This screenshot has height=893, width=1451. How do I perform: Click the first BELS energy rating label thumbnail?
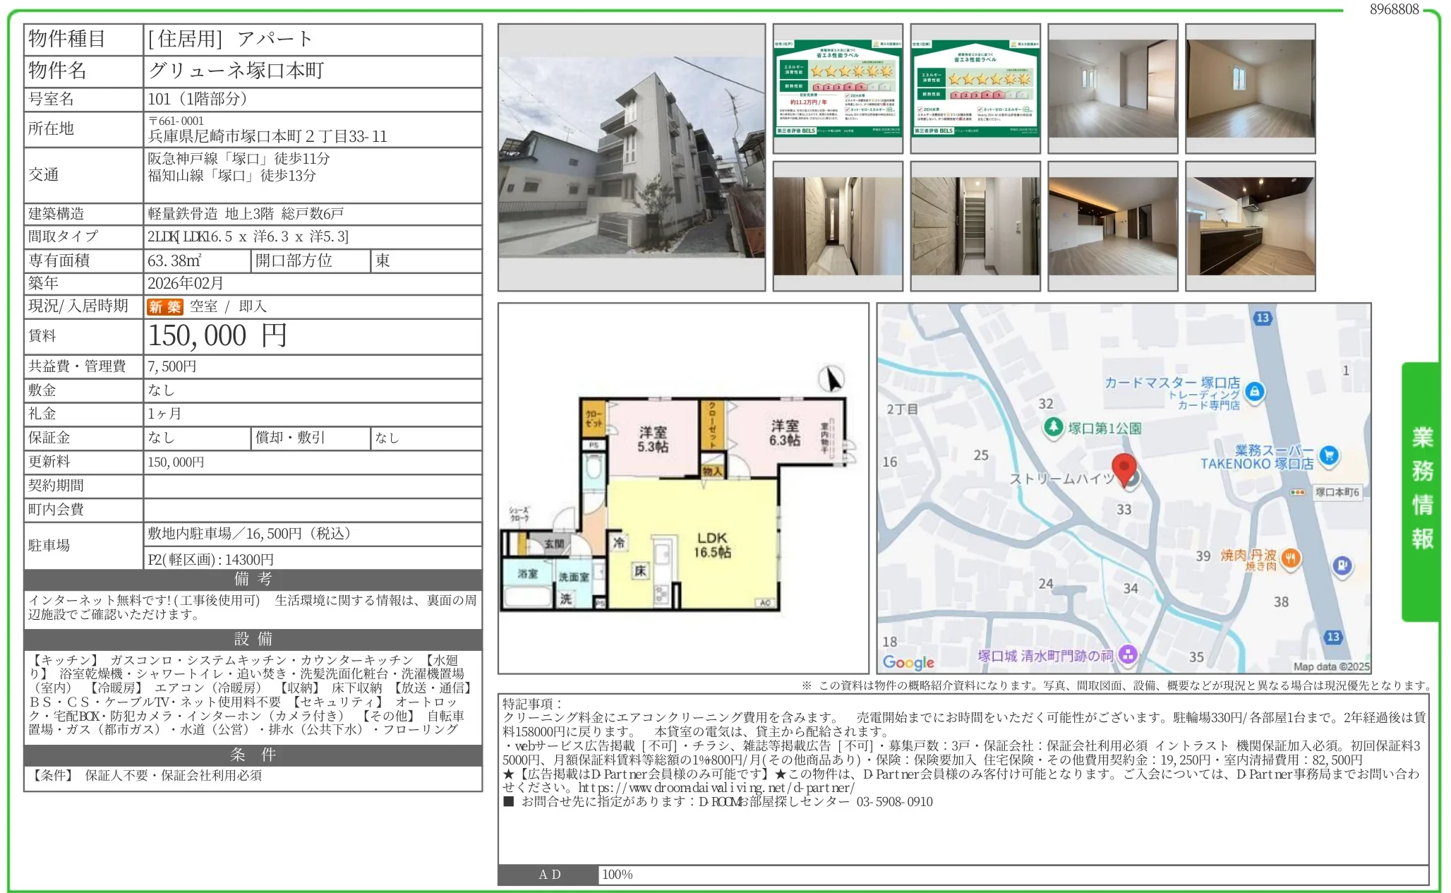coord(836,89)
